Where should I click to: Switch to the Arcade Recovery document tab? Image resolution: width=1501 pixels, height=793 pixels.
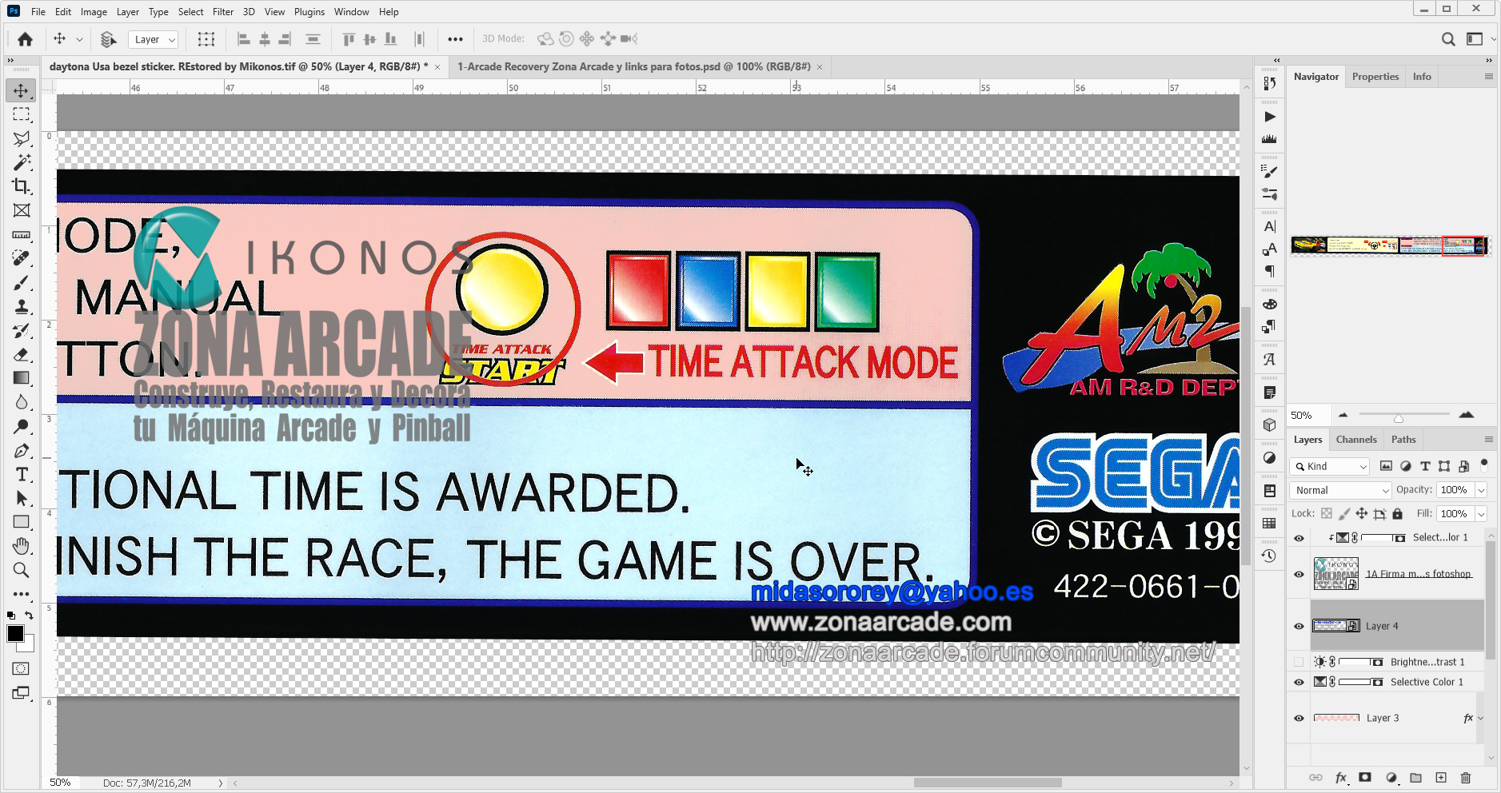tap(633, 67)
